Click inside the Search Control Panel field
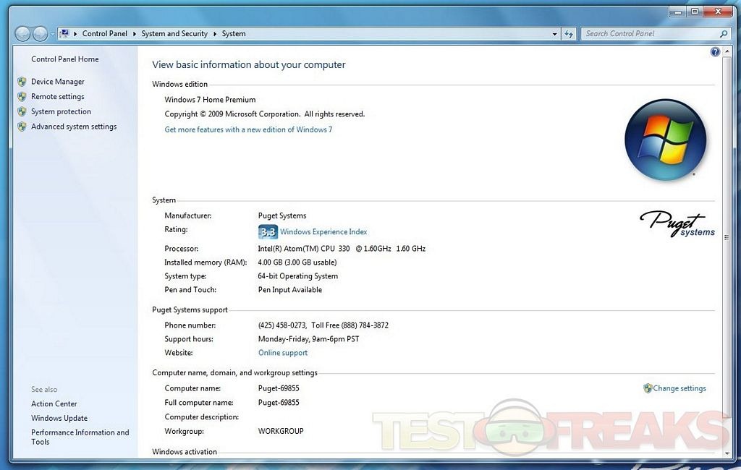The width and height of the screenshot is (741, 470). [x=648, y=34]
